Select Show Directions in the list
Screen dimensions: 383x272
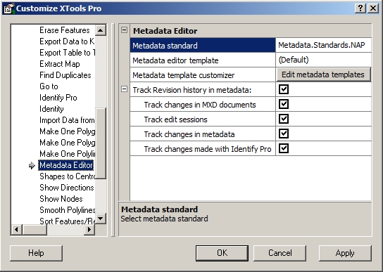(67, 188)
